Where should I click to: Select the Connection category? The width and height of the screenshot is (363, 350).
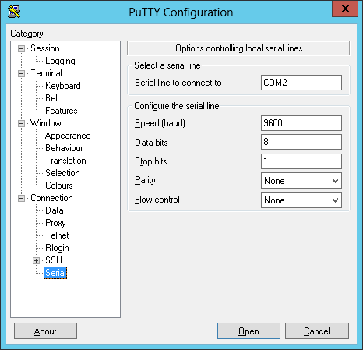point(51,198)
